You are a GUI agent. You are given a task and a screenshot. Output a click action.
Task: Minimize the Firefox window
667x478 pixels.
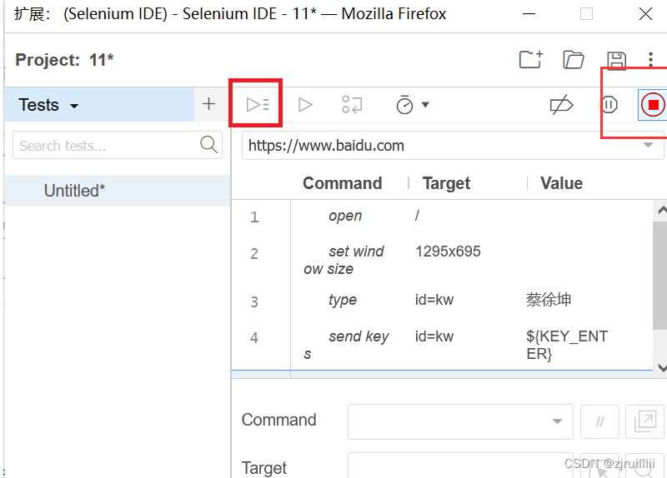[529, 13]
